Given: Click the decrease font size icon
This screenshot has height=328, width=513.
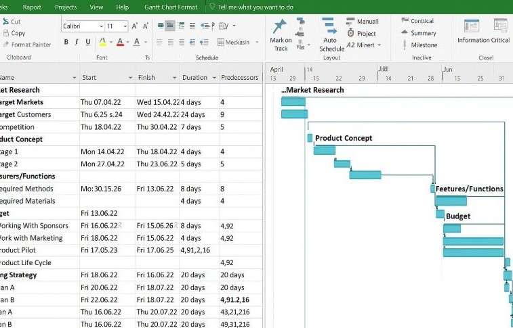Looking at the screenshot, I should [x=146, y=26].
